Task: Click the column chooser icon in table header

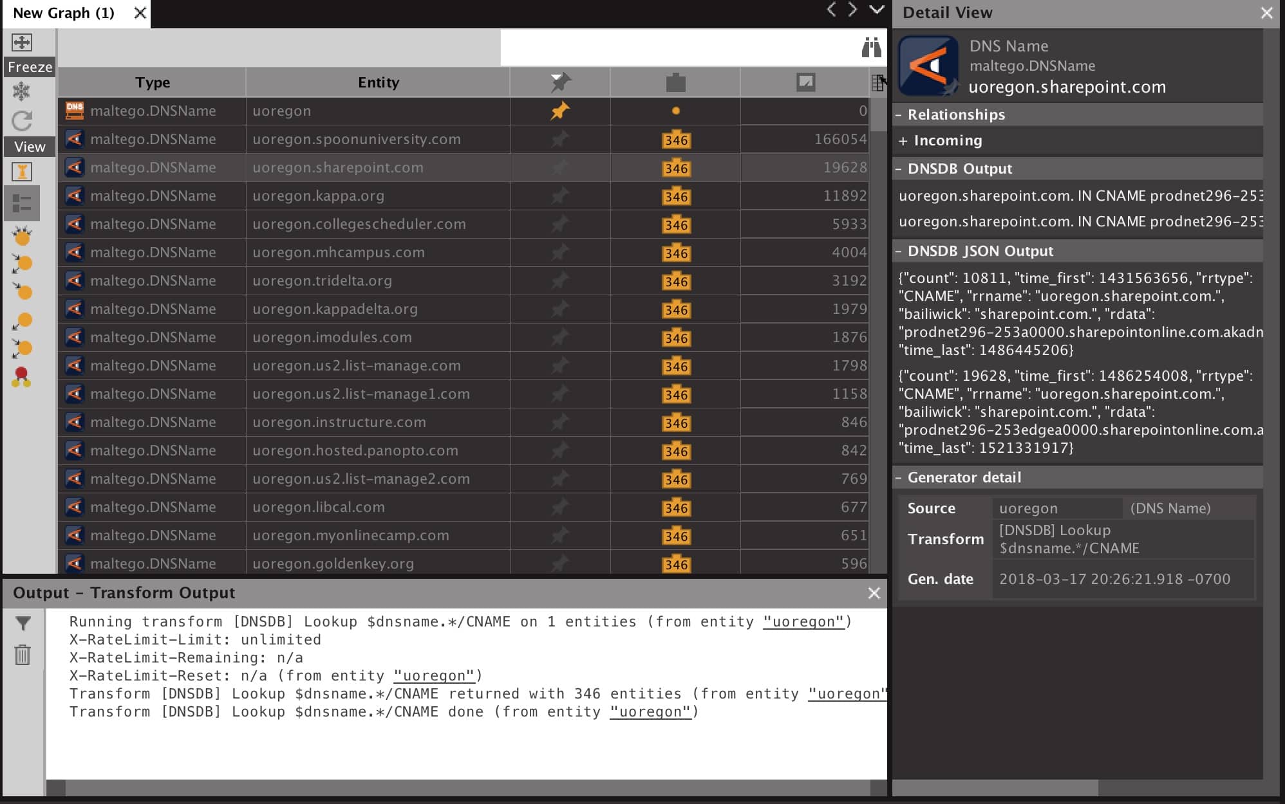Action: coord(877,82)
